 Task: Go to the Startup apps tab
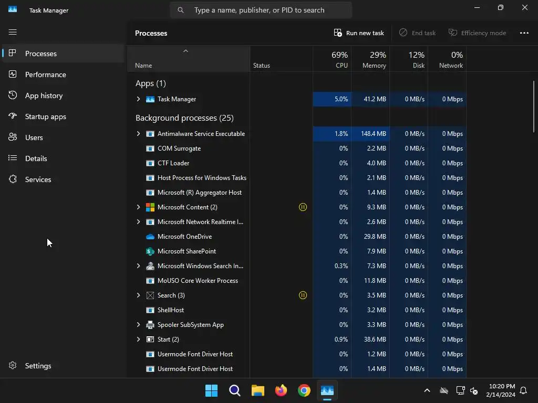[x=63, y=116]
